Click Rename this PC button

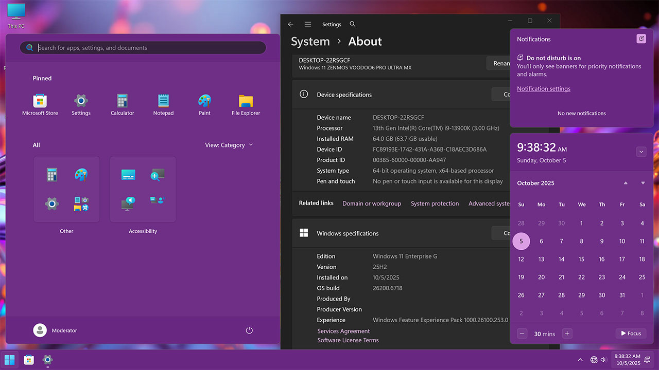498,63
